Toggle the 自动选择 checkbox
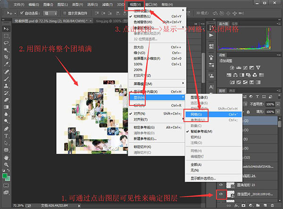The image size is (283, 209). point(22,13)
